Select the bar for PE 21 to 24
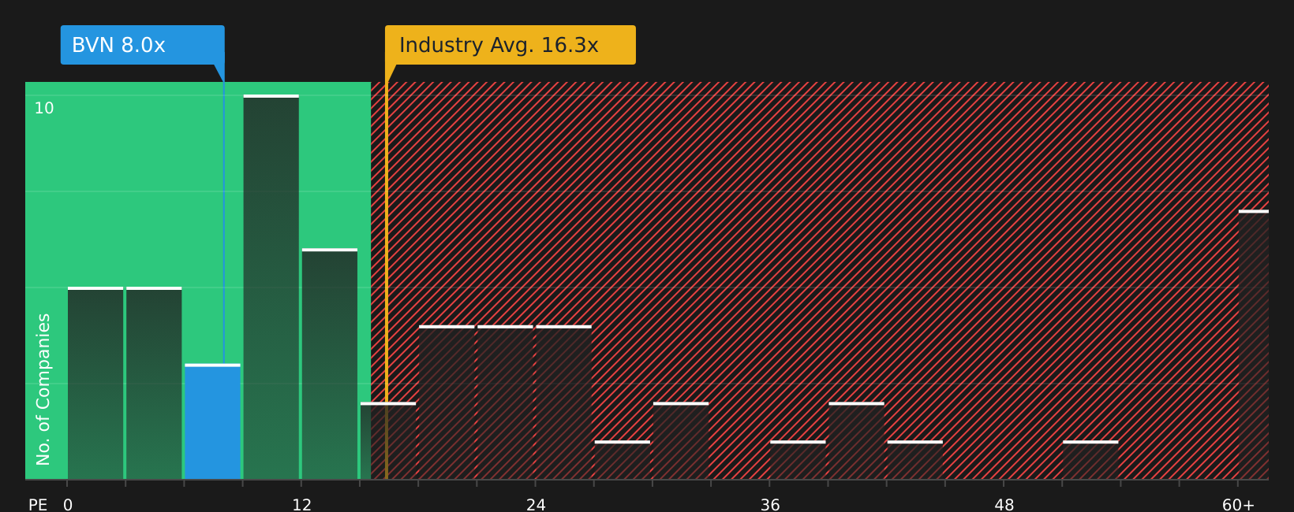 click(x=505, y=402)
